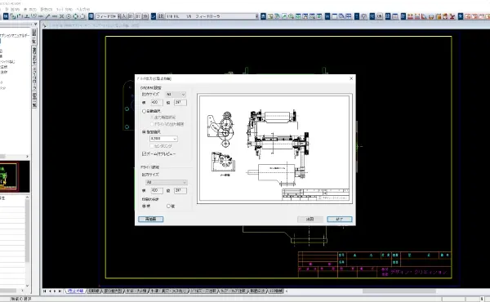Go to the first sheet using tab arrow
The image size is (490, 302).
tap(45, 291)
